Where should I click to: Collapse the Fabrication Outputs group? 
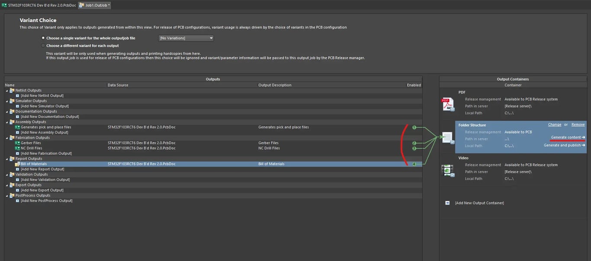coord(7,138)
